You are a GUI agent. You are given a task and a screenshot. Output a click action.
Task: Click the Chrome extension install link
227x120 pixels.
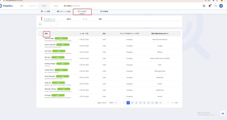pos(72,6)
